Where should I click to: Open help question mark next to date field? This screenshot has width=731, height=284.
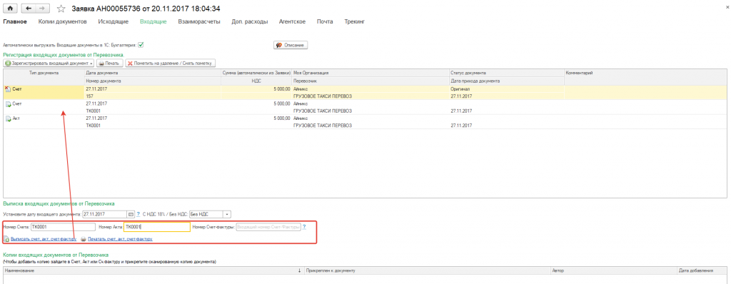point(138,214)
